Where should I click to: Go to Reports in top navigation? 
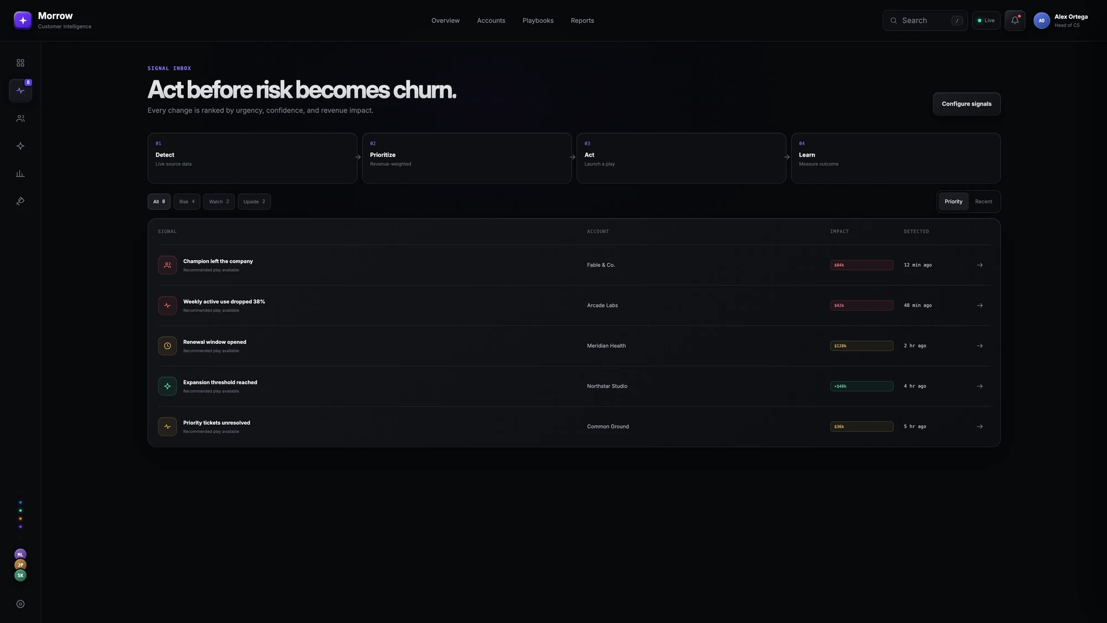coord(582,20)
